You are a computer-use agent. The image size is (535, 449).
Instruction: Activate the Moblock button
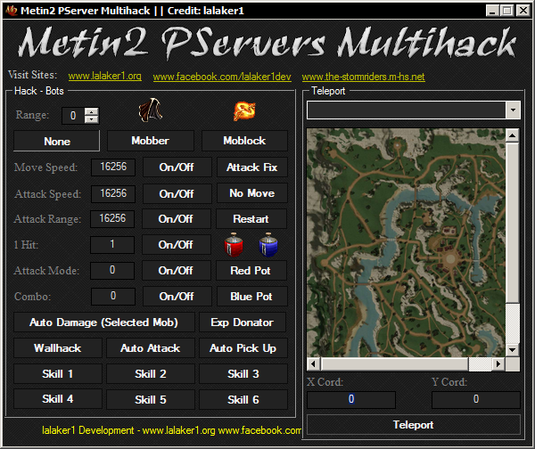click(x=244, y=141)
